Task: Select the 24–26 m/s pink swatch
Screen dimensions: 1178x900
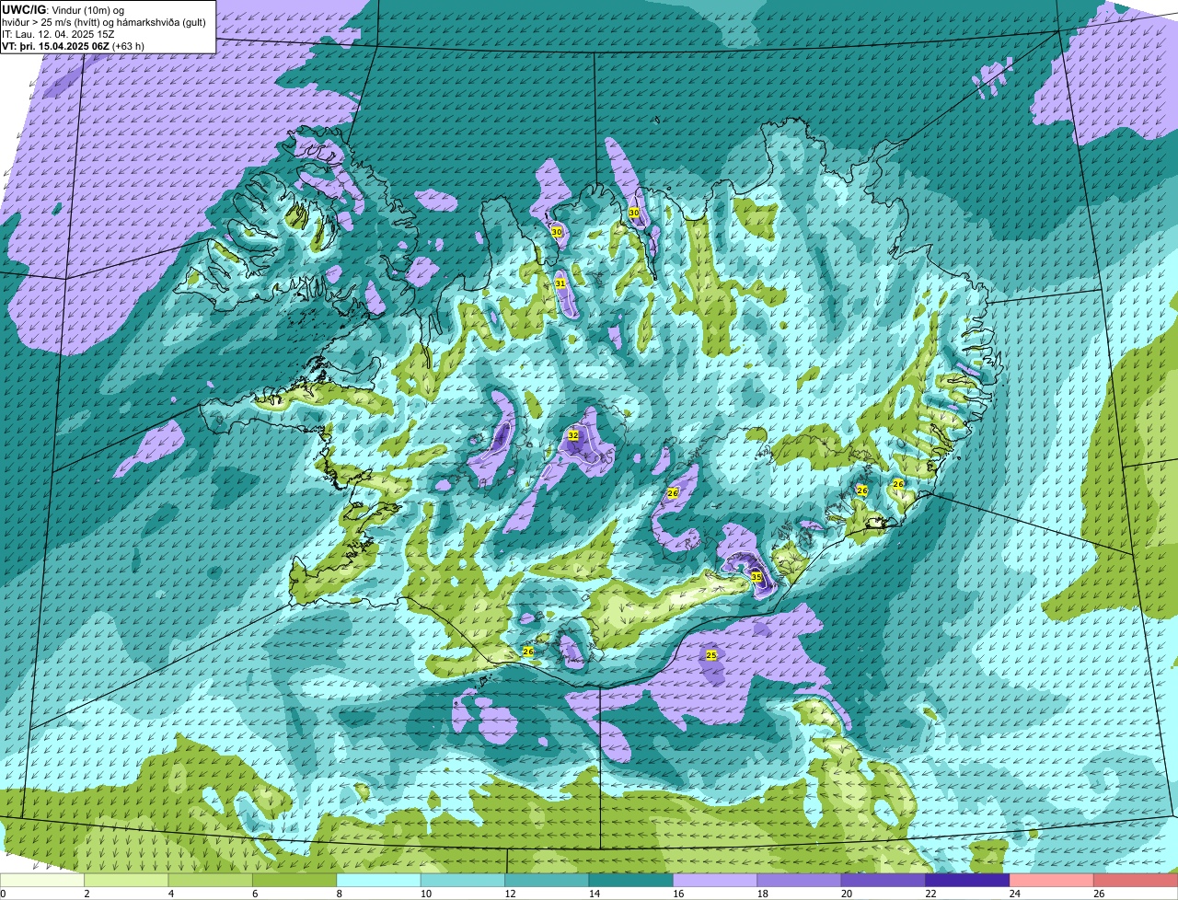Action: 1053,880
